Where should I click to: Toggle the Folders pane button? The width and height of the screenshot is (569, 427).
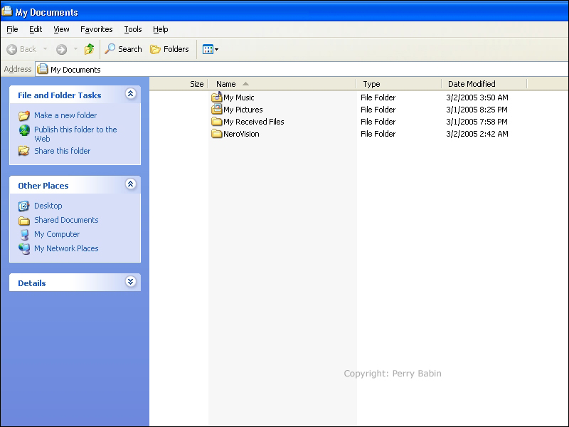click(x=169, y=49)
